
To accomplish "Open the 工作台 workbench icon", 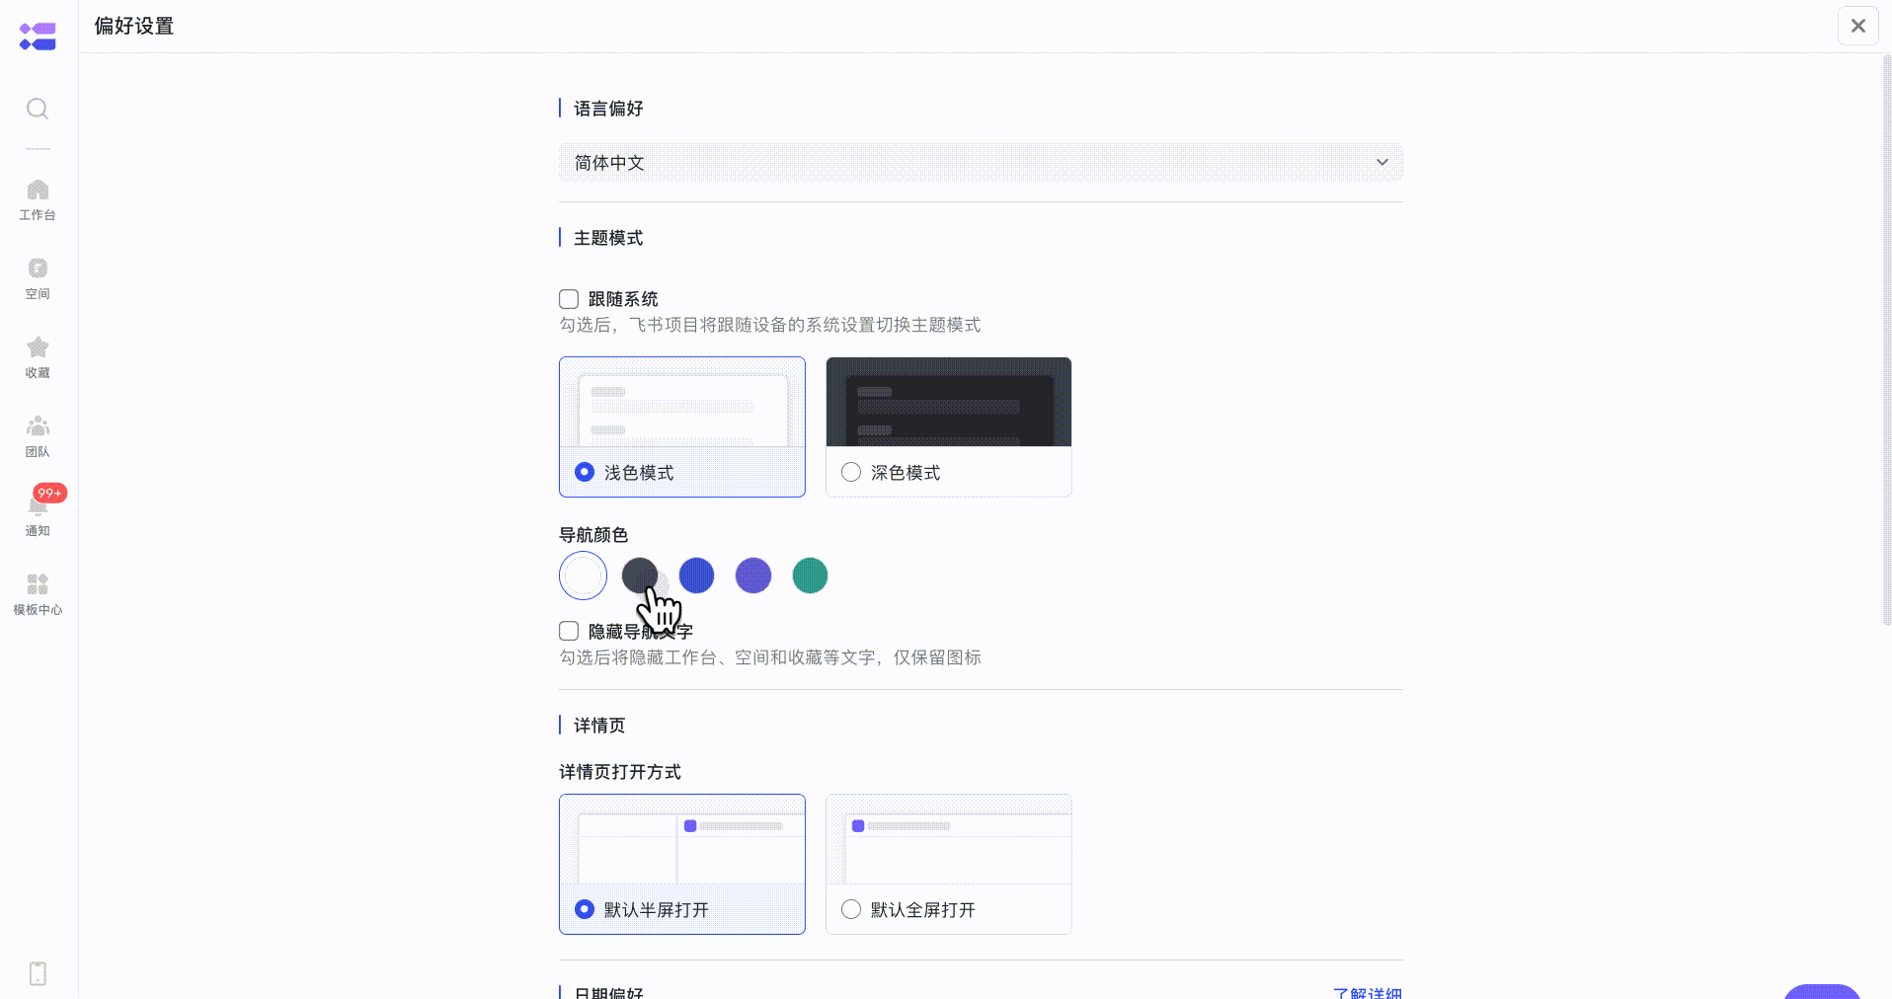I will 38,190.
